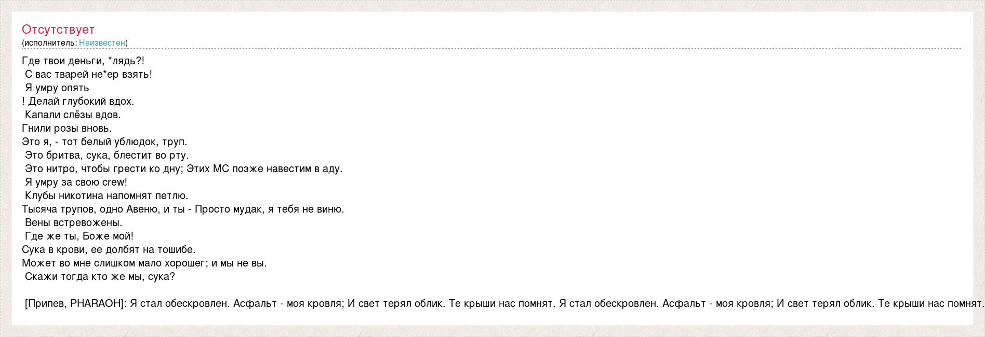This screenshot has width=985, height=337.
Task: Click the line 'Гнили розы вновь'
Action: coord(67,128)
